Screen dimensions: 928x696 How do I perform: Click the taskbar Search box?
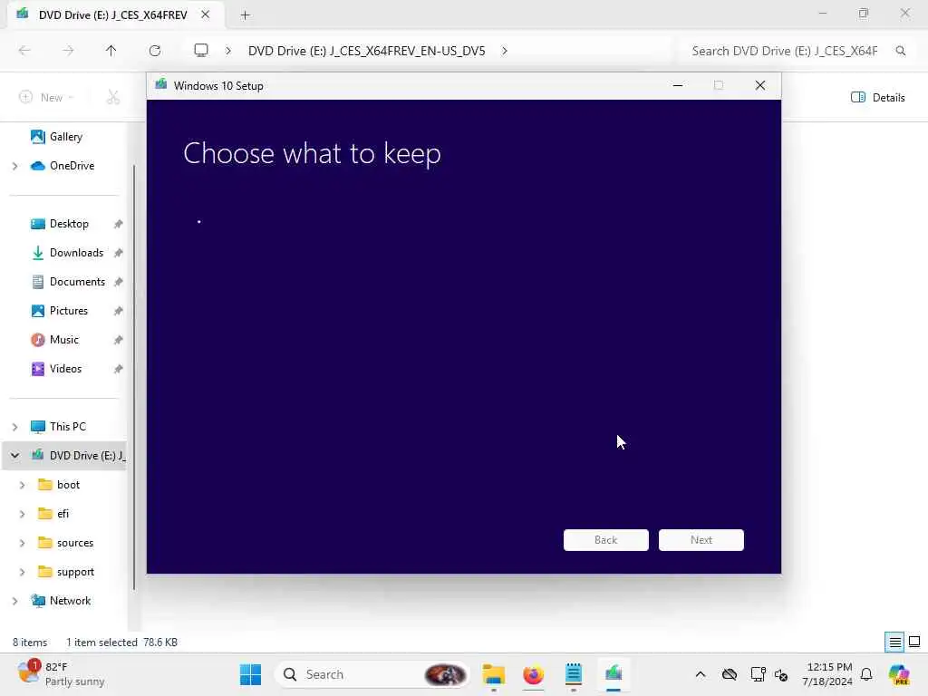[x=372, y=674]
